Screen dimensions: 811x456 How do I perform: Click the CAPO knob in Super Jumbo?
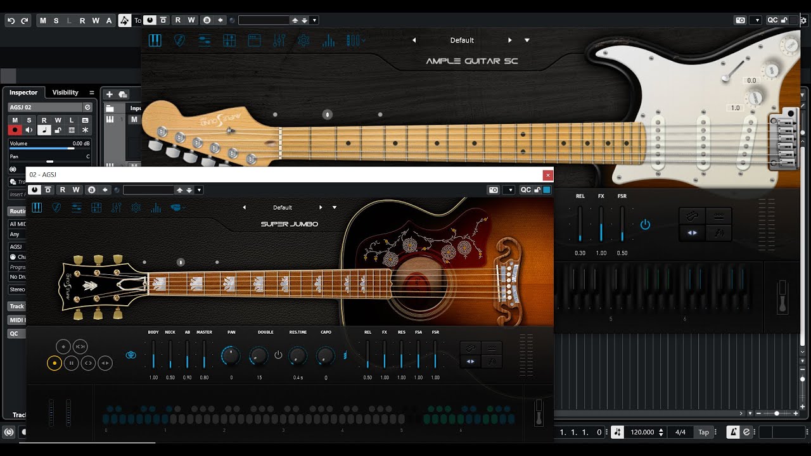coord(326,356)
